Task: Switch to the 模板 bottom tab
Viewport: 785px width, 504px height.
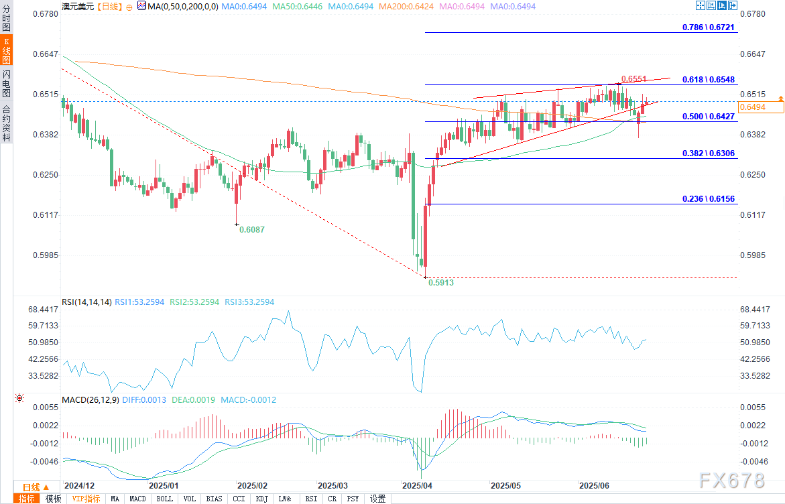Action: tap(53, 499)
